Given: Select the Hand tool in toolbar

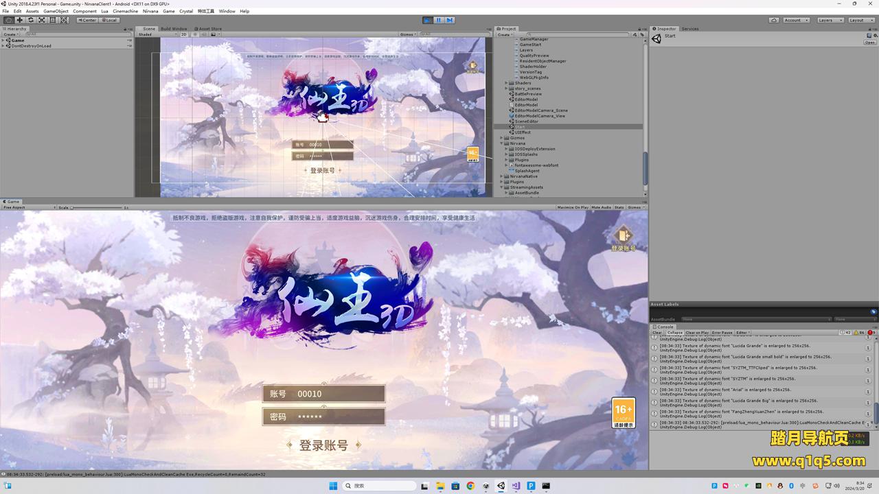Looking at the screenshot, I should click(8, 20).
